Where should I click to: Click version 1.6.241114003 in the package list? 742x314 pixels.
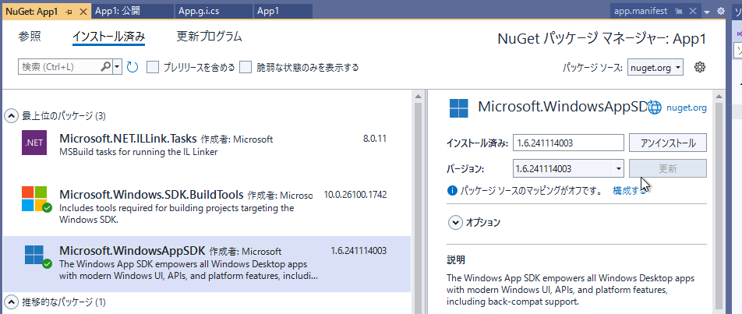(x=359, y=251)
